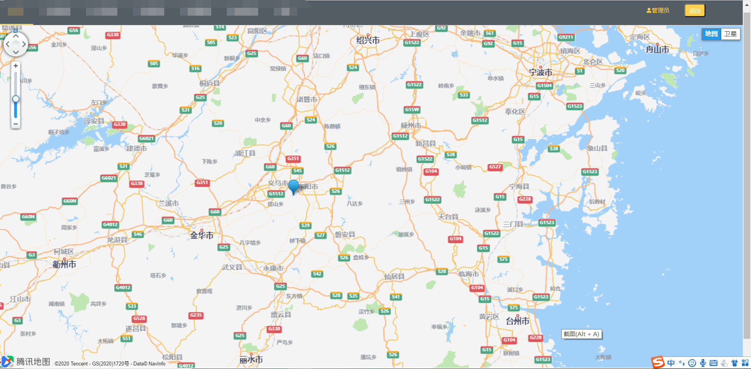Pan the map south with the down arrow
751x369 pixels.
coord(16,52)
